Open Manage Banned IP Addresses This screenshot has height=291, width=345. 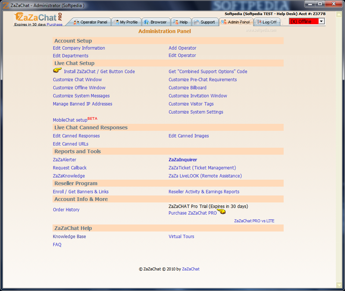[83, 104]
